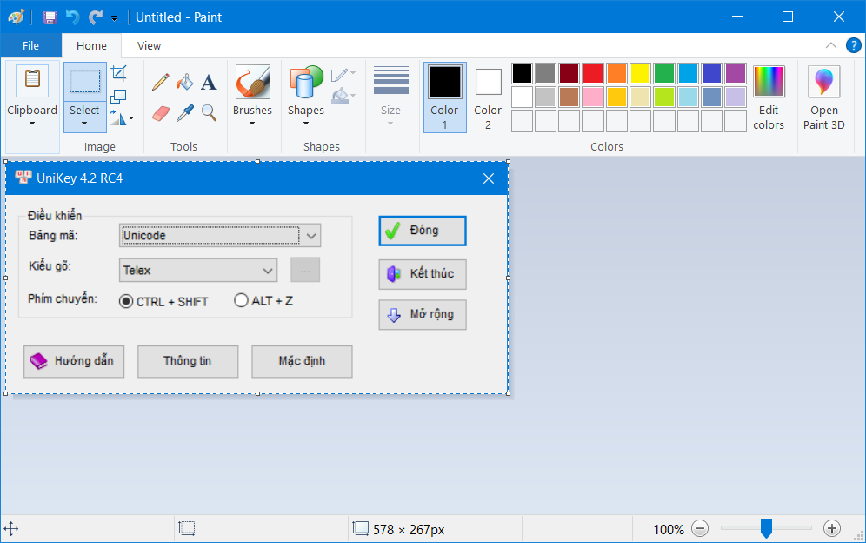Crop the current selection
866x543 pixels.
119,73
